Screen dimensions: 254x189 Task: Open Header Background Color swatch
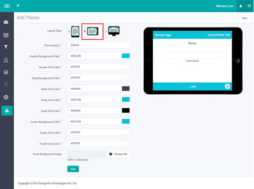pos(125,56)
